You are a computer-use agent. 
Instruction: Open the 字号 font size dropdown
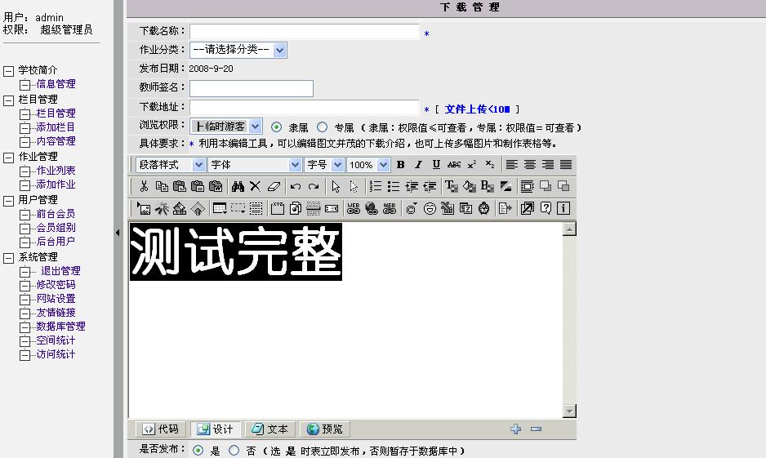pos(324,165)
